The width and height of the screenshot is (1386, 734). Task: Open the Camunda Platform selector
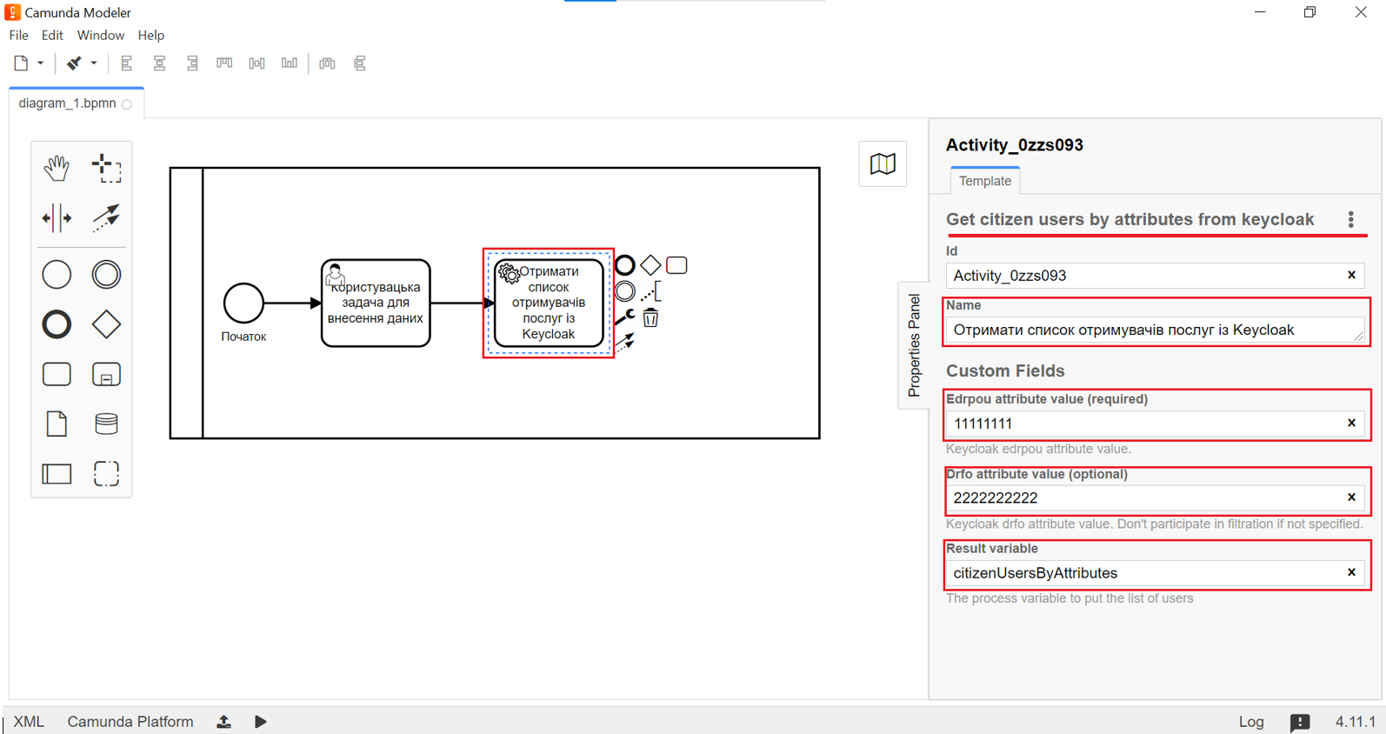tap(130, 722)
